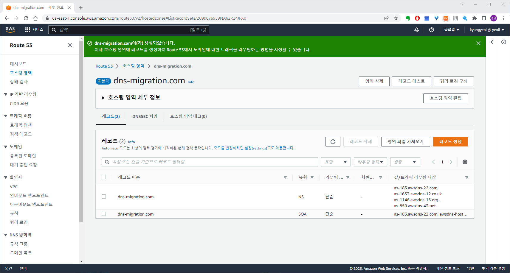Close the Route 53 side navigation
Viewport: 510px width, 273px height.
point(70,45)
